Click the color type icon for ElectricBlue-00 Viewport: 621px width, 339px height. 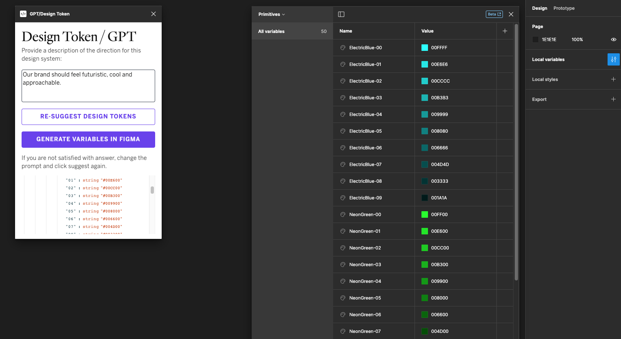(x=343, y=48)
